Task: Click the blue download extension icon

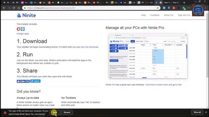Action: (164, 8)
